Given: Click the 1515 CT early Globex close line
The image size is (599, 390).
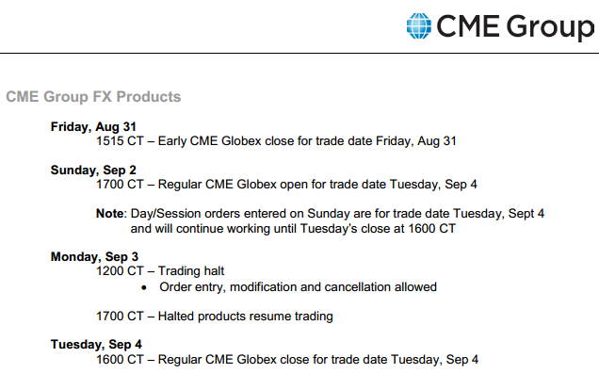Looking at the screenshot, I should [x=276, y=141].
